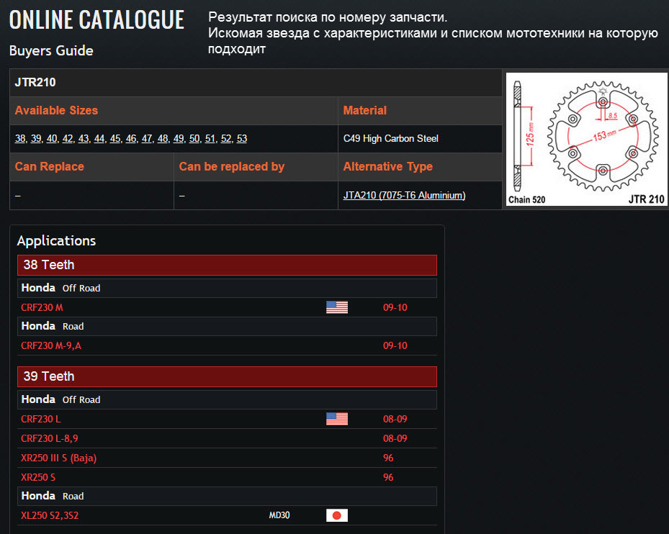The height and width of the screenshot is (534, 669).
Task: Select size 49 link
Action: [179, 139]
